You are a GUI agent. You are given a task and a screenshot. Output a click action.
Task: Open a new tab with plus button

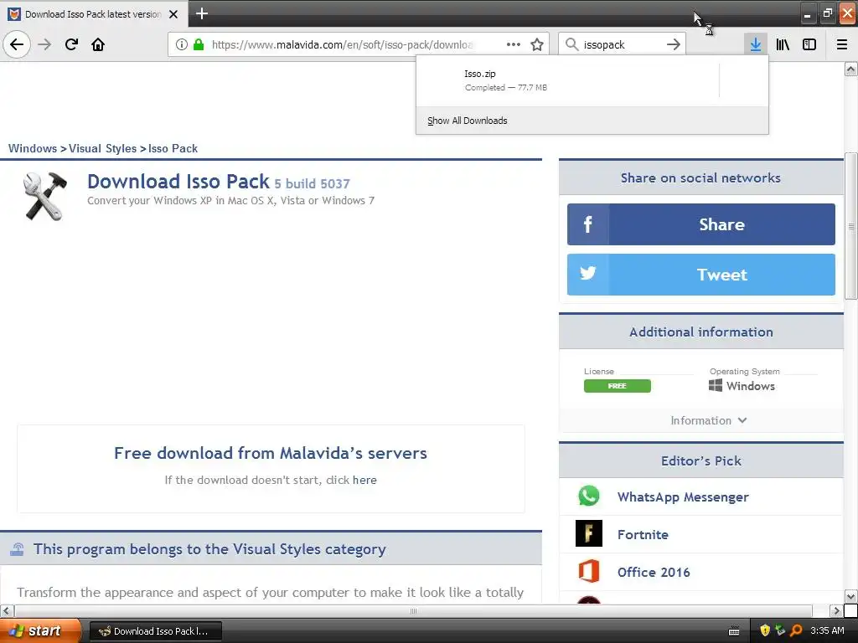click(x=201, y=13)
